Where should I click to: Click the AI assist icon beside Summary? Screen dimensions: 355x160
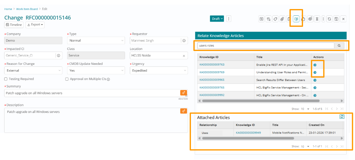pos(183,93)
